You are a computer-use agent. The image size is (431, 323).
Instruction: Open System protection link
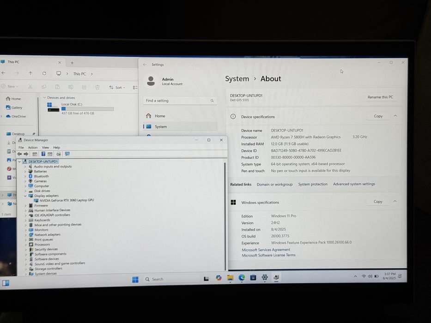click(313, 184)
